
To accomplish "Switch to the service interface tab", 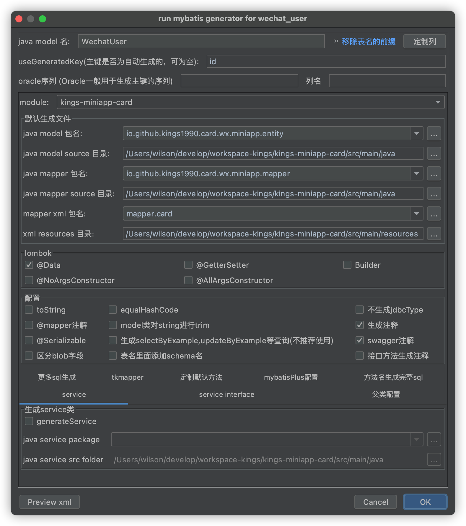I will [227, 394].
